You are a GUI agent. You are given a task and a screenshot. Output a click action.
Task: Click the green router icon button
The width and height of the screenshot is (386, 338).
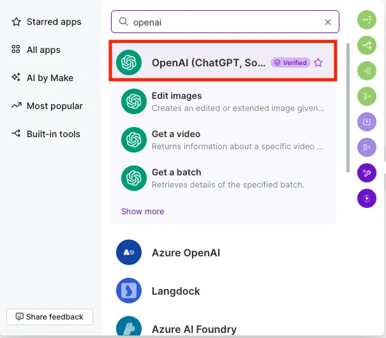click(367, 45)
